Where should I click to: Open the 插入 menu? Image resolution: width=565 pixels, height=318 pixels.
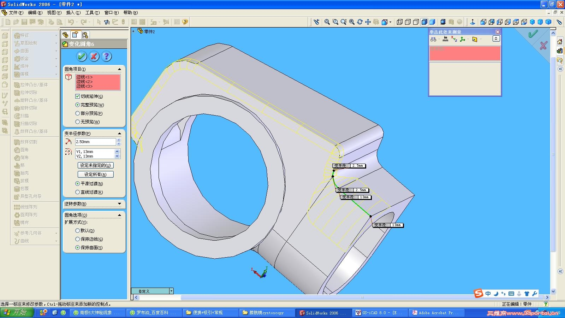pyautogui.click(x=73, y=12)
